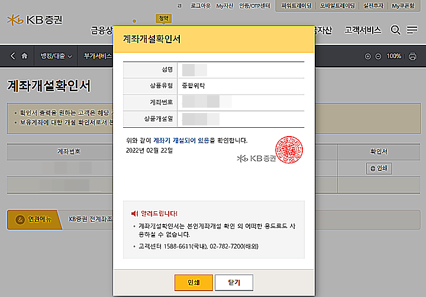Click the 알려드립니다 megaphone icon
This screenshot has width=426, height=297.
click(134, 214)
